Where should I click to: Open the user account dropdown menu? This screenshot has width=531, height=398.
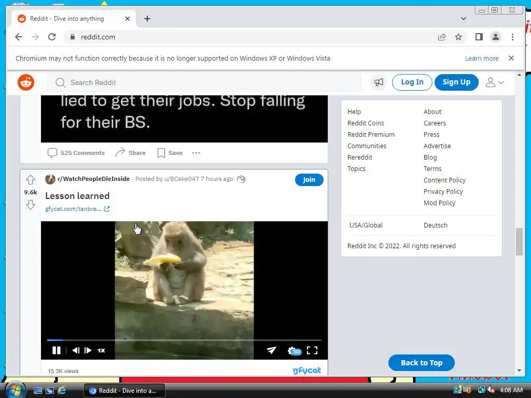click(x=495, y=82)
